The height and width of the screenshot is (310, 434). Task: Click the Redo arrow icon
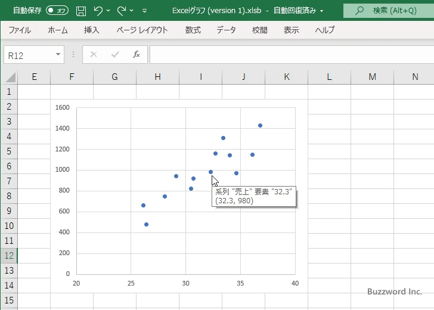tap(121, 11)
